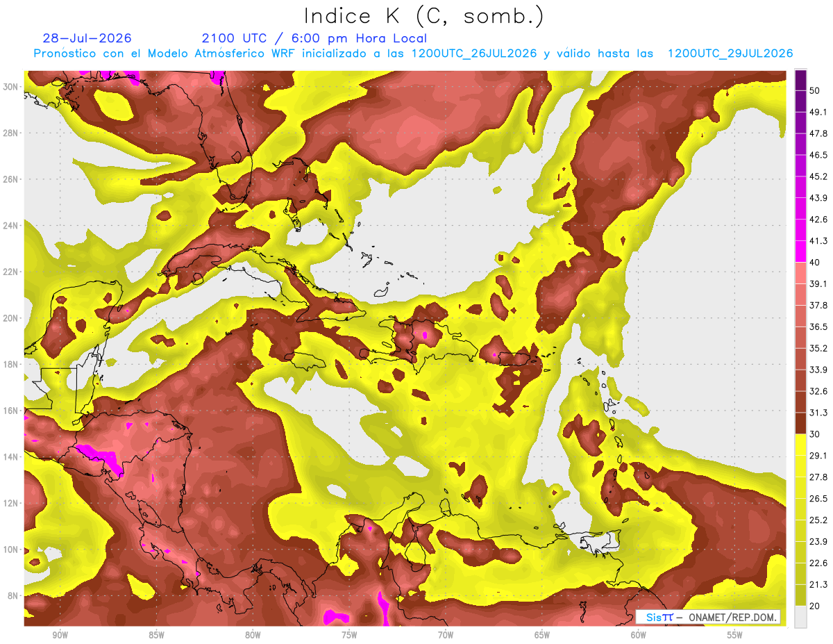Click the colorbar label '35.2'
Image resolution: width=833 pixels, height=644 pixels.
coord(818,348)
